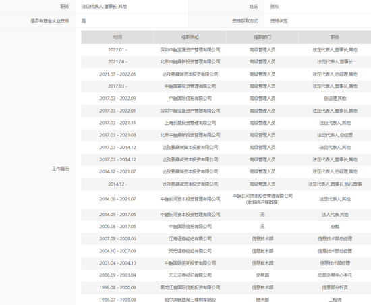Viewport: 371px width, 305px height.
Task: Click the 2017.03 - 2021.08 date cell
Action: (117, 135)
